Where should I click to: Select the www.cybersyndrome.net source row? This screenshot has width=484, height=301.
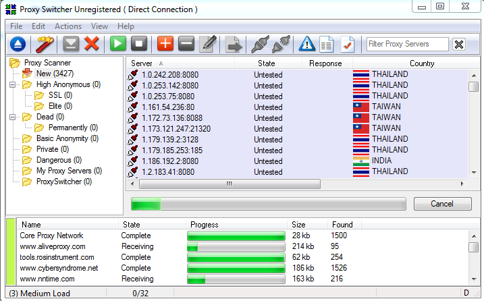[242, 268]
